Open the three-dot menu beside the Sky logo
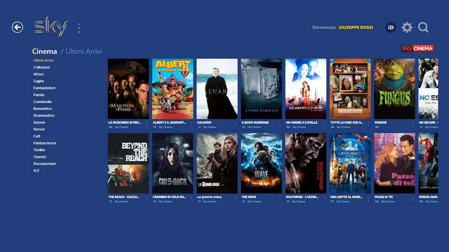Viewport: 449px width, 252px height. pyautogui.click(x=79, y=28)
